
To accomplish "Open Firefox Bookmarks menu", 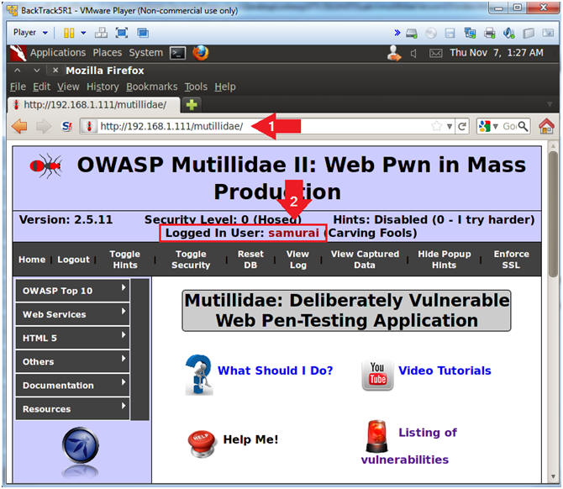I will pyautogui.click(x=152, y=87).
